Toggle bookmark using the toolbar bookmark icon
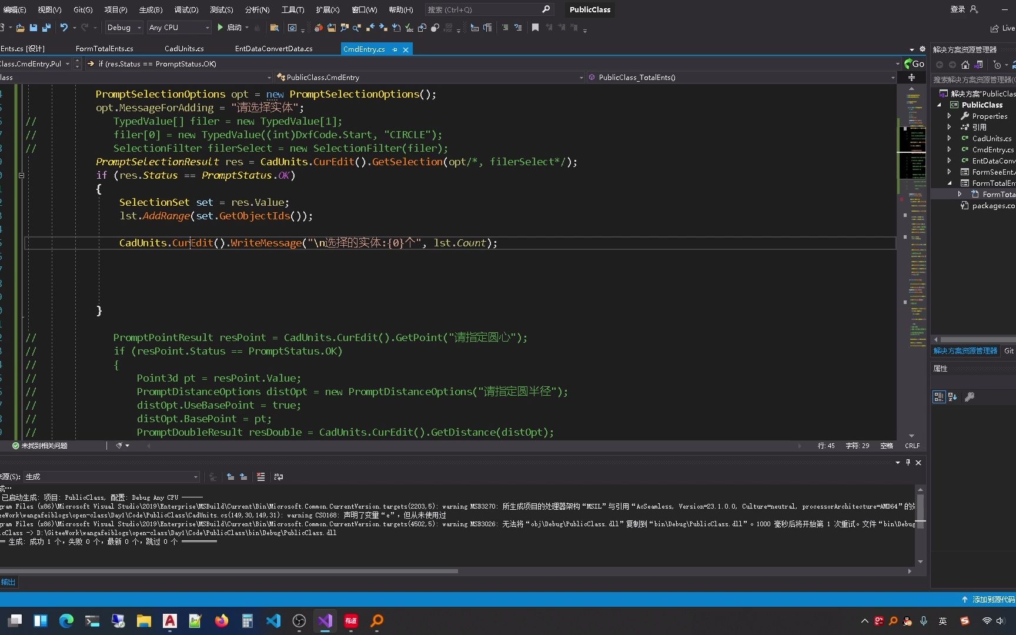The height and width of the screenshot is (635, 1016). pyautogui.click(x=535, y=28)
